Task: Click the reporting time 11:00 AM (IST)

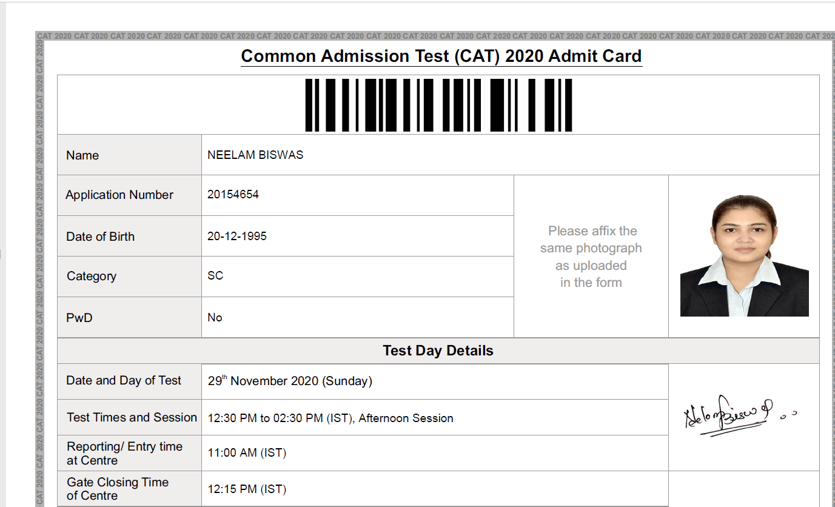Action: (x=247, y=453)
